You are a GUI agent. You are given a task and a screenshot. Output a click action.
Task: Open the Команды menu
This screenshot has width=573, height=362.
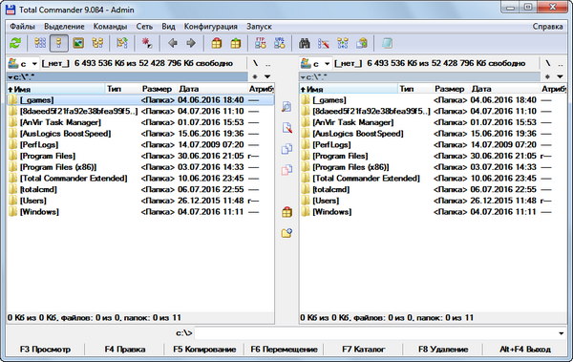(111, 27)
